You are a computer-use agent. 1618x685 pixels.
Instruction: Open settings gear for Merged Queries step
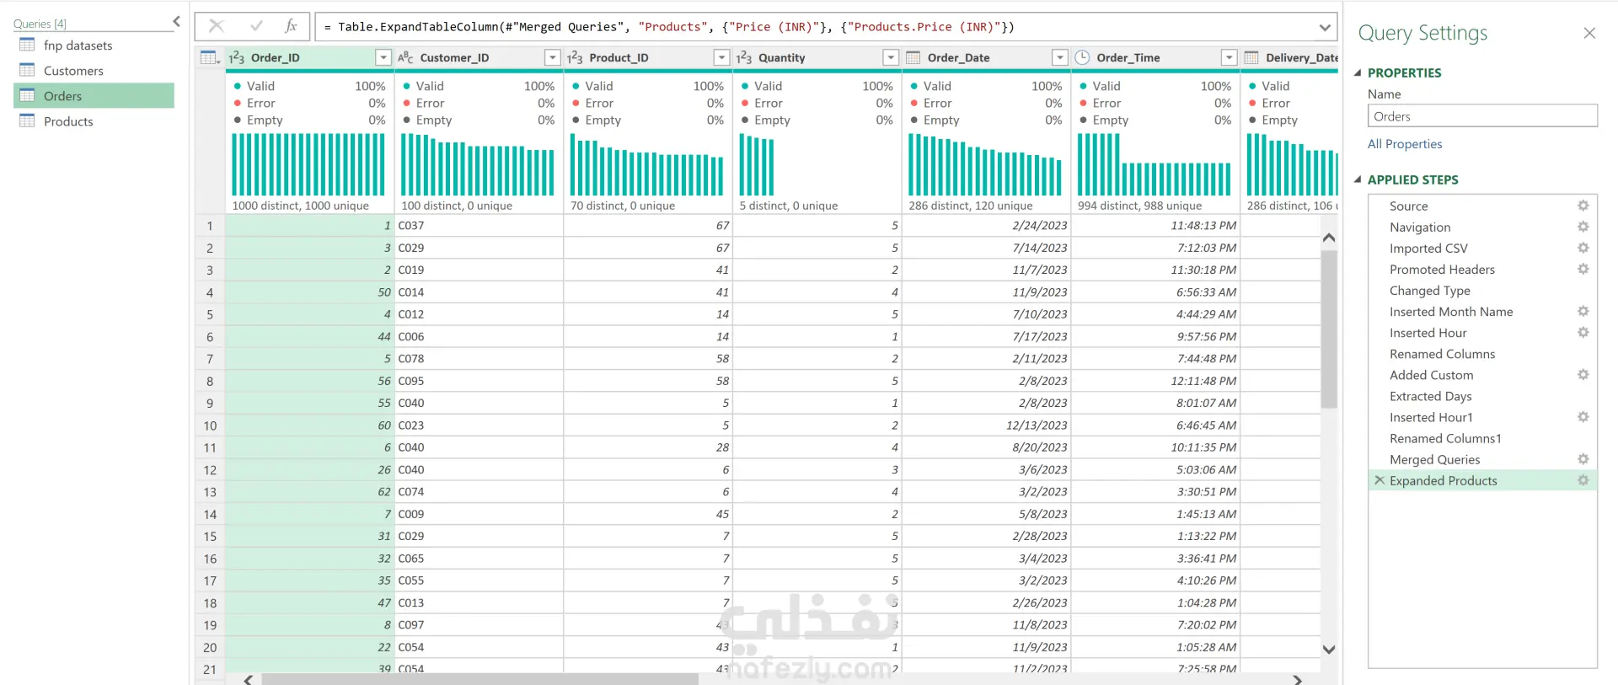(x=1583, y=459)
